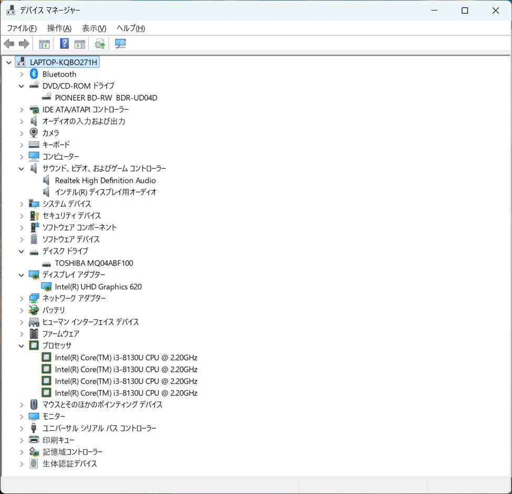Open the 表示(V) menu

pyautogui.click(x=94, y=28)
